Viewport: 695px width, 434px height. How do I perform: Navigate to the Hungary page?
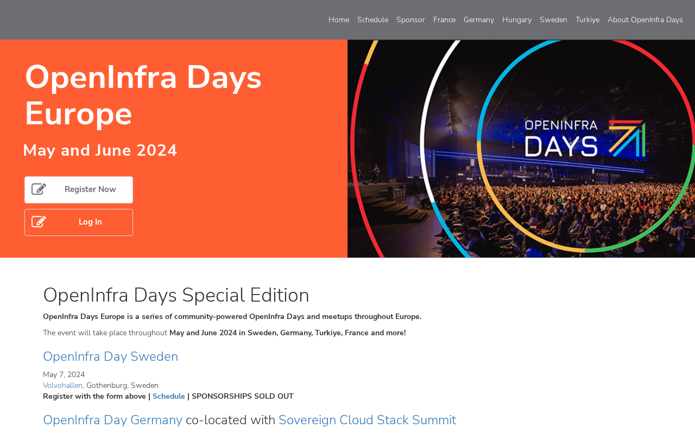point(516,20)
